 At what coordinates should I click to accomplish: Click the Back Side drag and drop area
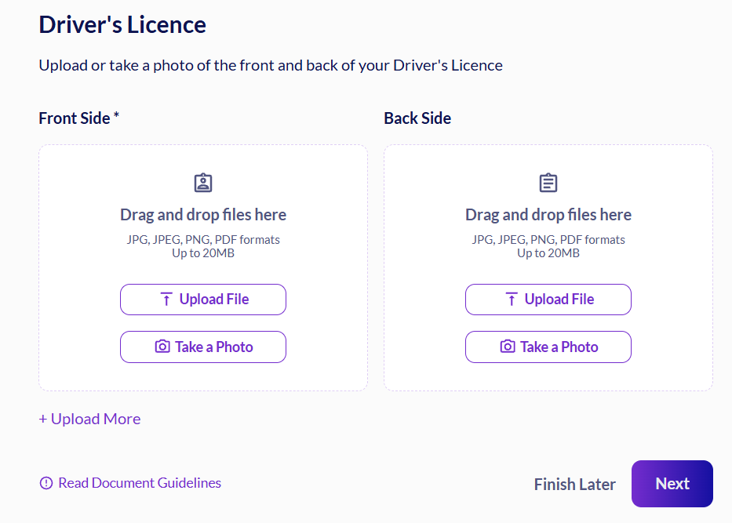click(x=548, y=268)
